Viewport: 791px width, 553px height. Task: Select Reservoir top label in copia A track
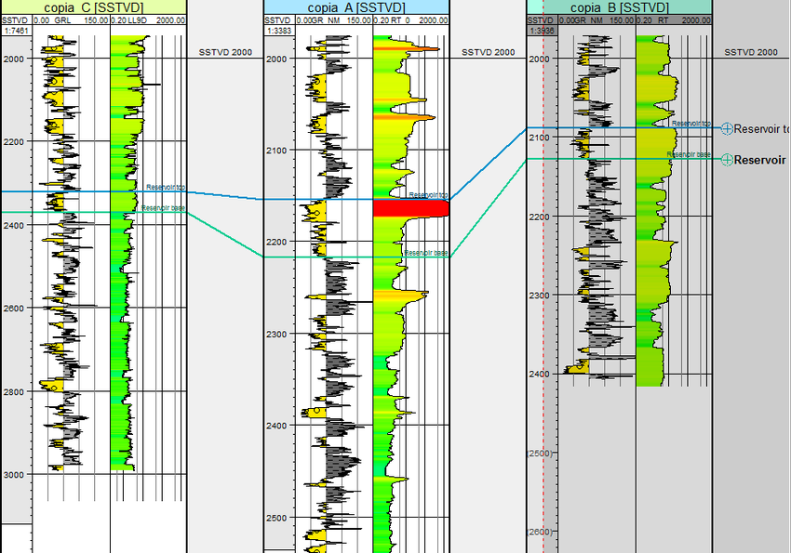coord(428,195)
